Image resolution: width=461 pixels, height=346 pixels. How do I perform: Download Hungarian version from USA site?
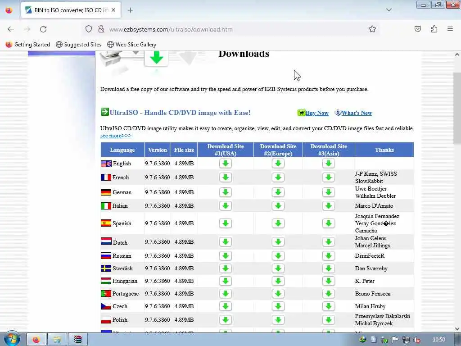pos(226,281)
